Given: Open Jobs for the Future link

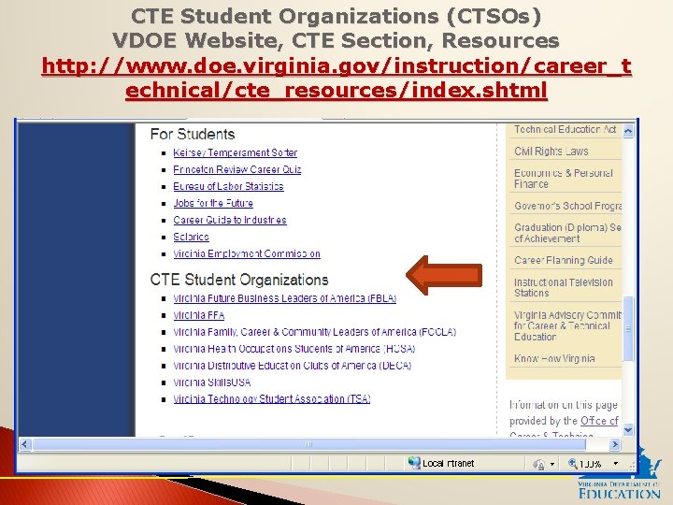Looking at the screenshot, I should 213,203.
